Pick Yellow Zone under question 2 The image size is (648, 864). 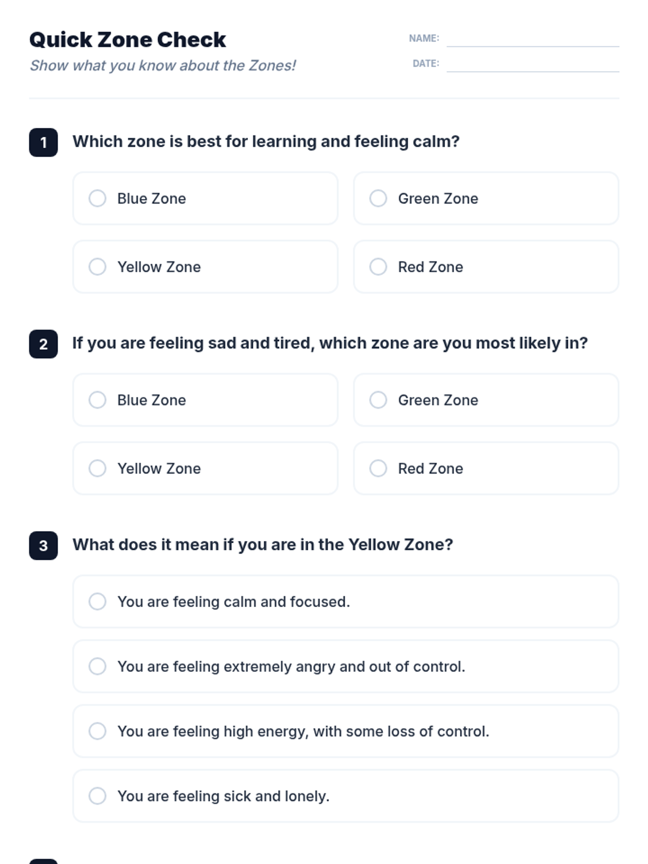(x=98, y=468)
